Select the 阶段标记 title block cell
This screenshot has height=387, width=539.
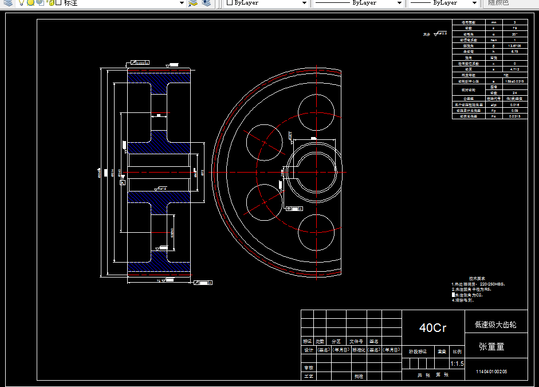pyautogui.click(x=418, y=351)
